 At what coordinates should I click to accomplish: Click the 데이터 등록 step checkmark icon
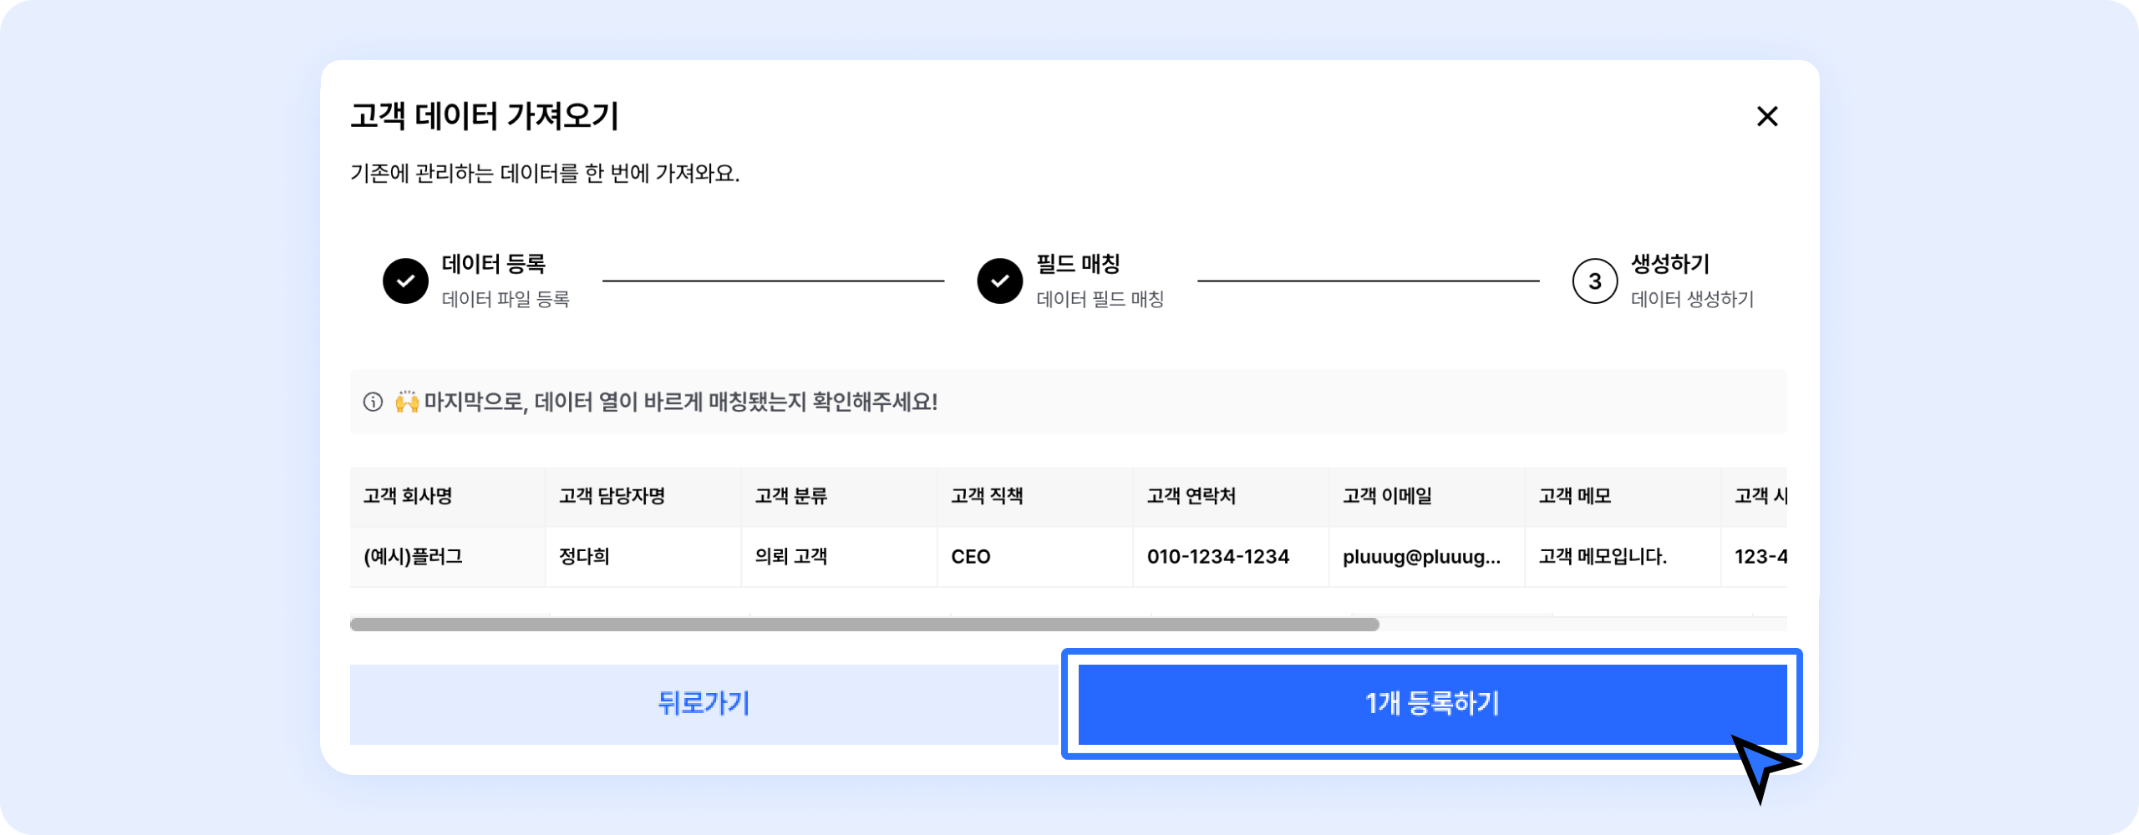(x=405, y=281)
